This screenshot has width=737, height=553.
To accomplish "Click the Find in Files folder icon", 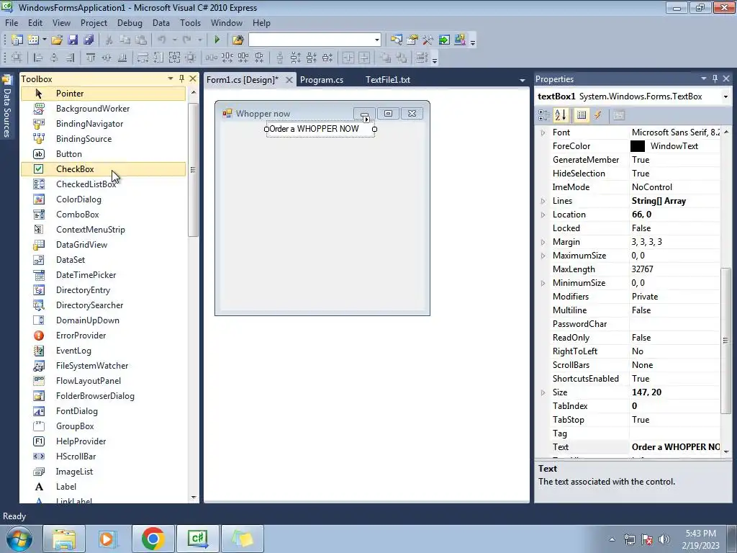I will pyautogui.click(x=238, y=40).
